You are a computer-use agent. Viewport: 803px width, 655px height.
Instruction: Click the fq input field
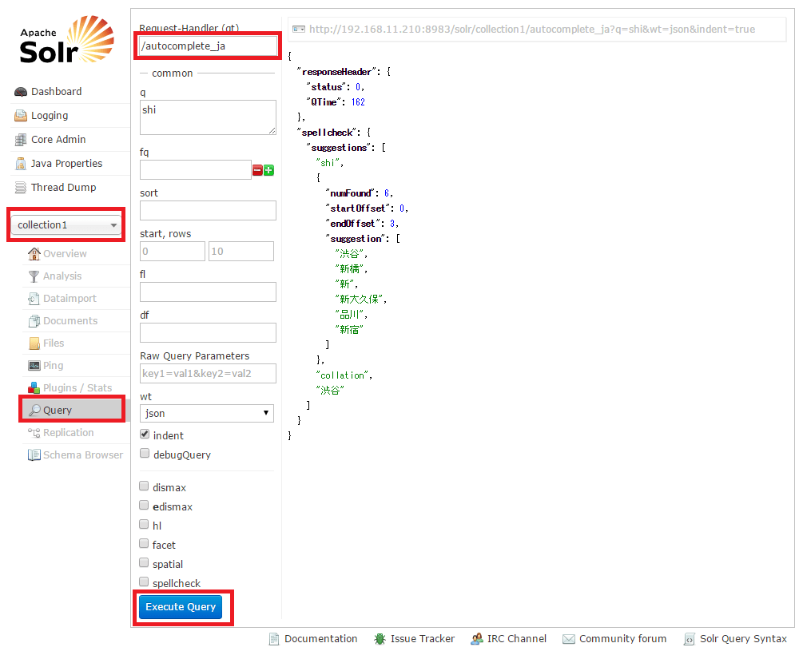(196, 169)
